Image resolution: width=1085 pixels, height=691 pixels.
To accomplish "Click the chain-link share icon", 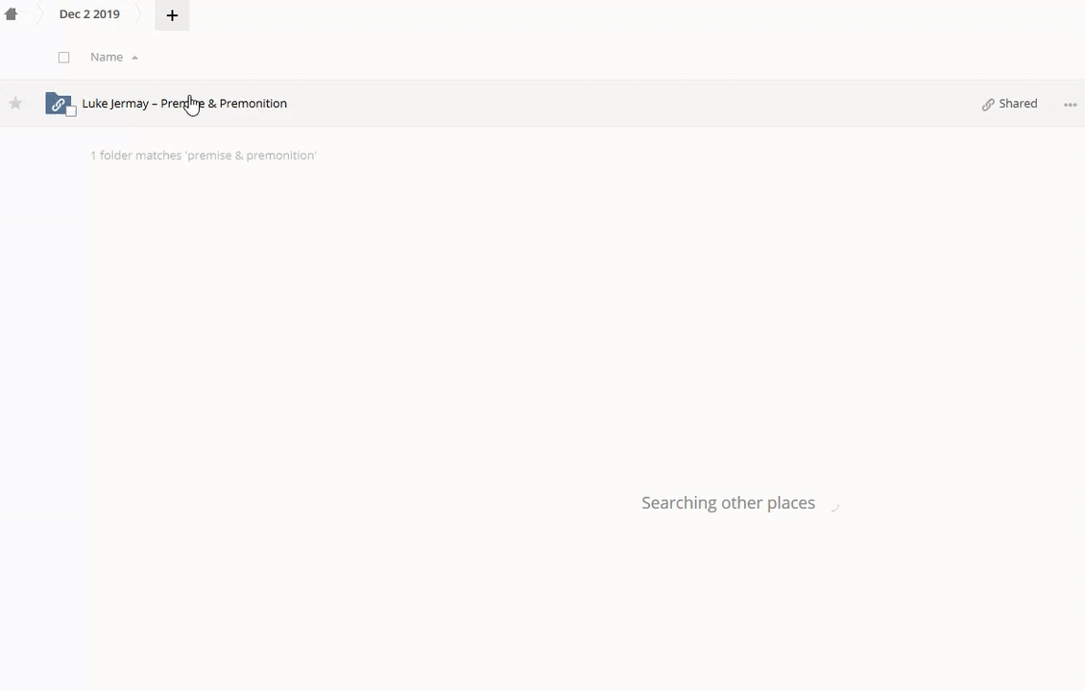I will coord(987,105).
